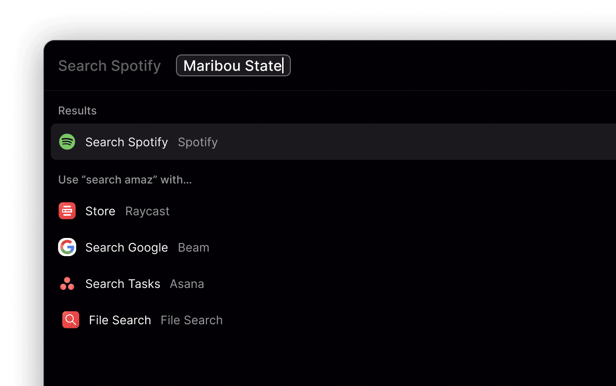Click the 'Use “search amaz” with…' header

(x=125, y=180)
